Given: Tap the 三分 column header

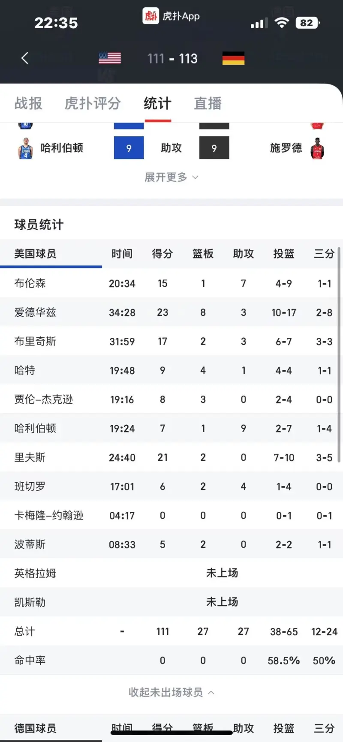Looking at the screenshot, I should coord(324,254).
